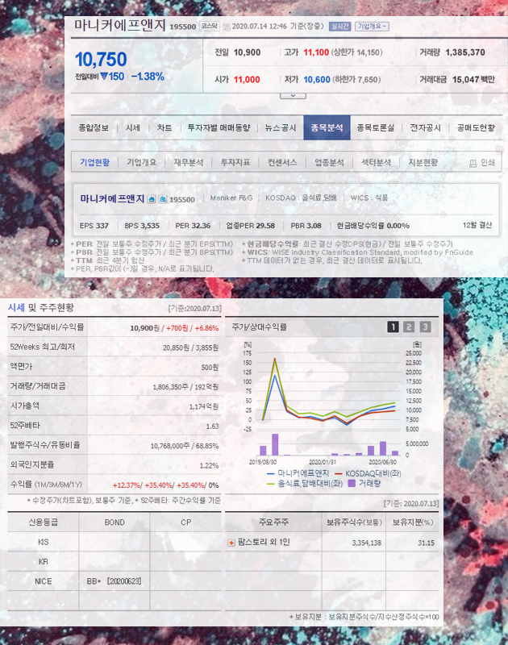The width and height of the screenshot is (508, 645).
Task: Open the 종합정보 tab
Action: [x=94, y=128]
